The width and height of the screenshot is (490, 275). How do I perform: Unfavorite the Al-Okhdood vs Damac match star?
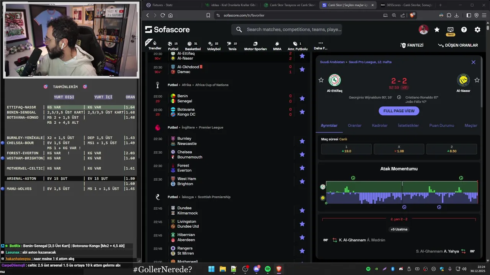[x=302, y=69]
